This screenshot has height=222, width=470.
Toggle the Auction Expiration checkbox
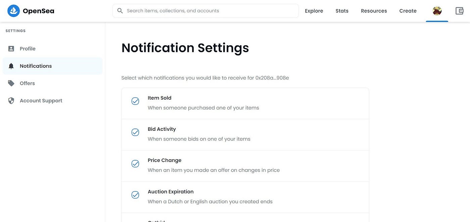(x=135, y=195)
